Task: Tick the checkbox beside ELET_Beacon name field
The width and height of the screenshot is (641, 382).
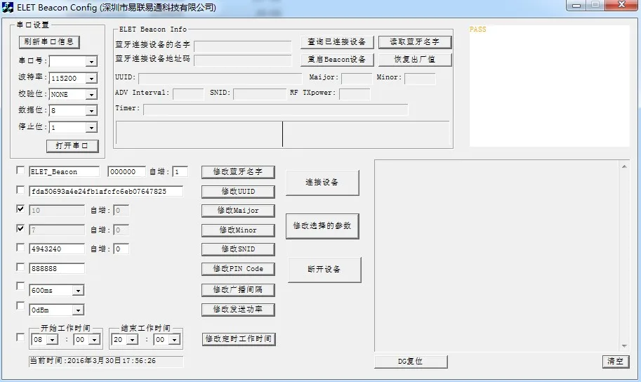Action: (x=20, y=170)
